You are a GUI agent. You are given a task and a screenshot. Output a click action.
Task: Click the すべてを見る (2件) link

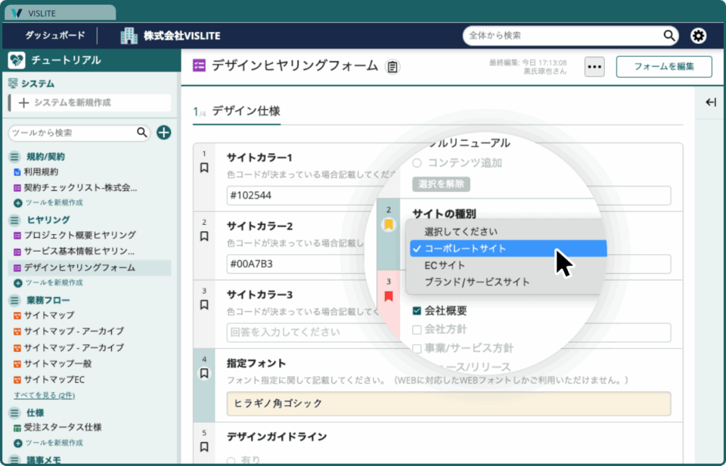pos(44,395)
